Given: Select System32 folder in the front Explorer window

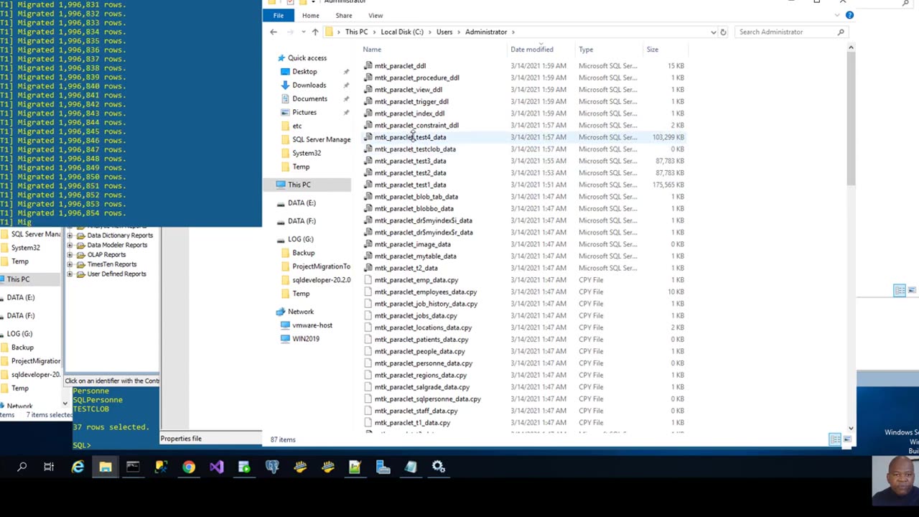Looking at the screenshot, I should (x=307, y=153).
